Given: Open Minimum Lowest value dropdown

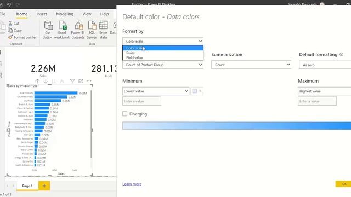Looking at the screenshot, I should (156, 91).
